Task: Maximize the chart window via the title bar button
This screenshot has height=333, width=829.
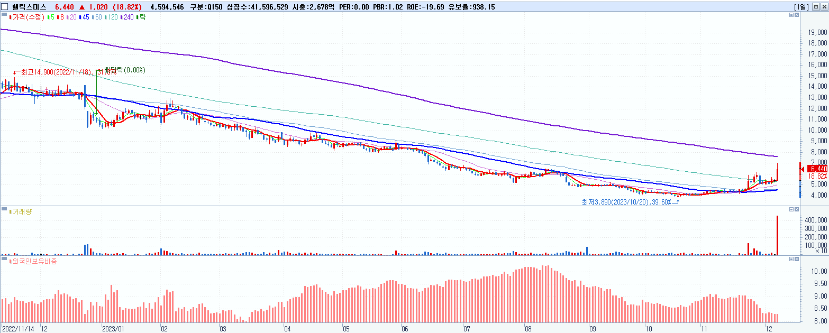Action: tap(816, 7)
